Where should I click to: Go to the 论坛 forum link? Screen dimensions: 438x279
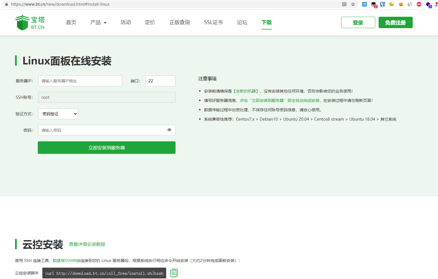coord(242,22)
